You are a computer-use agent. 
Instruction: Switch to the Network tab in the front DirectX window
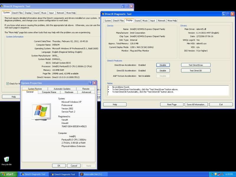162,21
